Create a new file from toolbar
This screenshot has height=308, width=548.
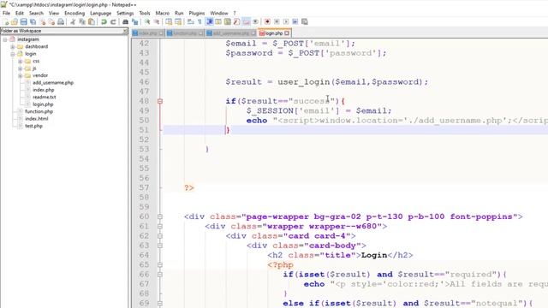[x=6, y=21]
